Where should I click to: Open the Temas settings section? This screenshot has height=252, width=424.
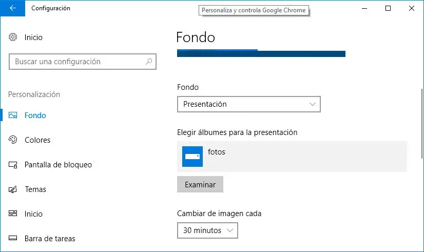(35, 189)
